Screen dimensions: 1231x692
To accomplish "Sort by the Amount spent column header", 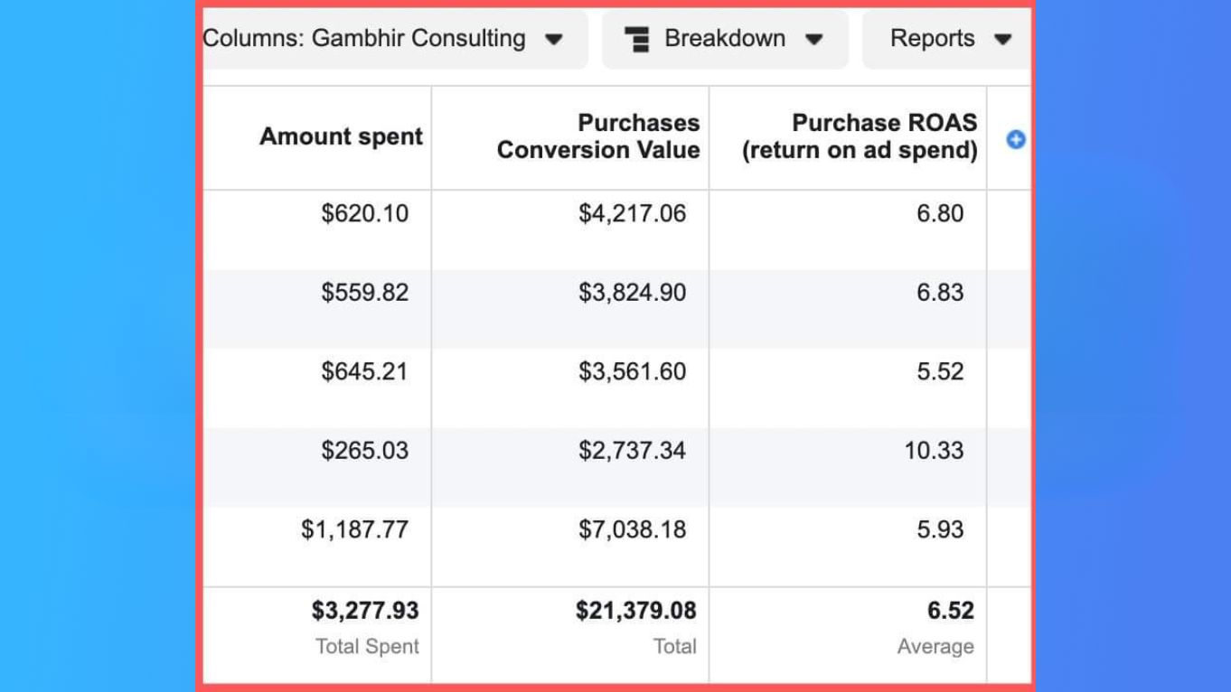I will 341,136.
